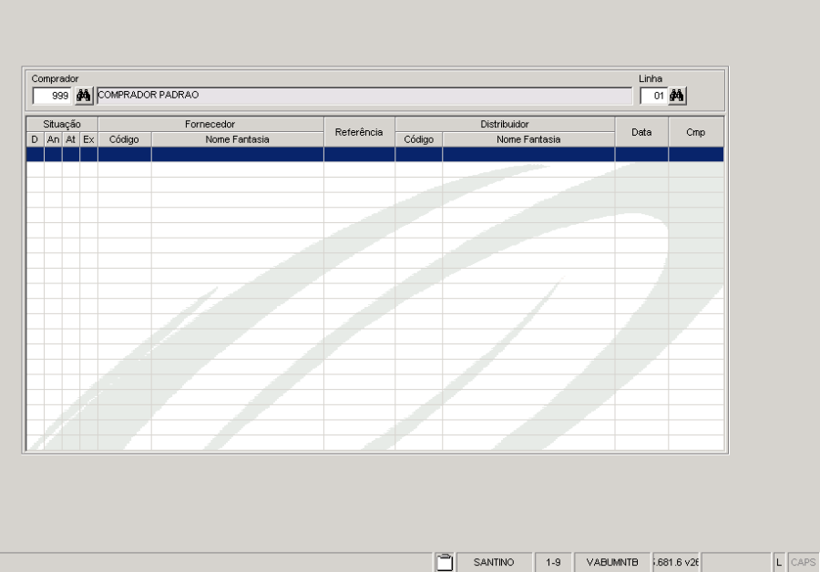
Task: Click the Distribuidor Código column header
Action: pos(419,139)
